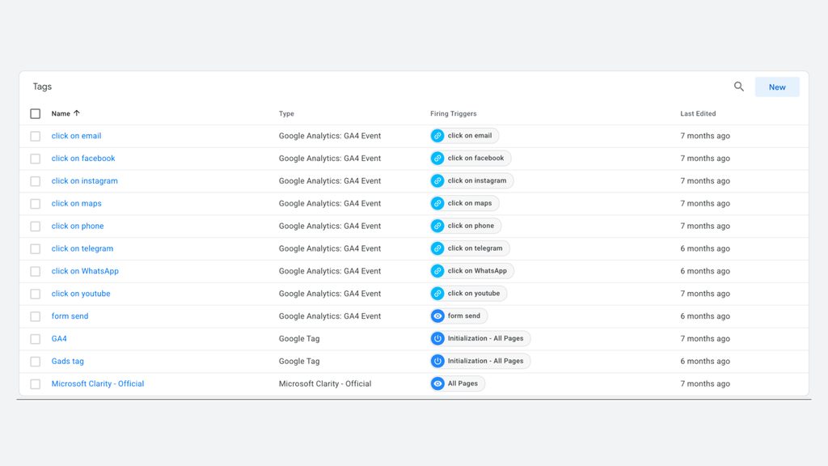828x466 pixels.
Task: Open the click on instagram trigger label
Action: pos(477,180)
